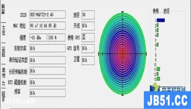
Task: Click the 卫星 value field
Action: click(88, 60)
